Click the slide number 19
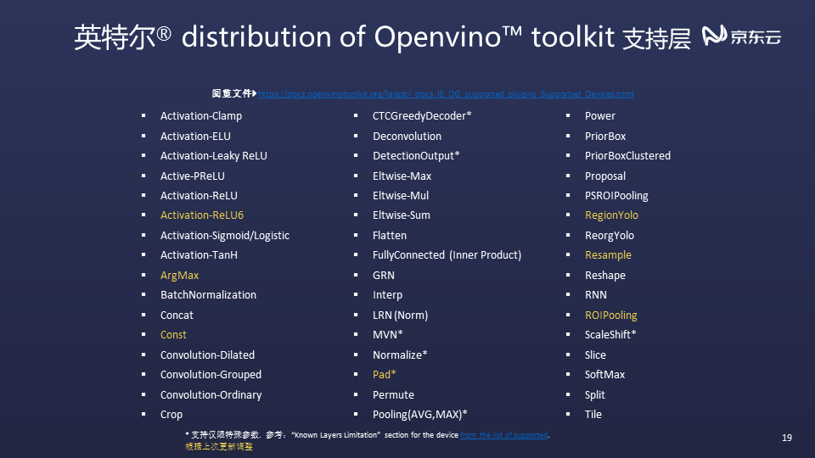815x458 pixels. [787, 438]
